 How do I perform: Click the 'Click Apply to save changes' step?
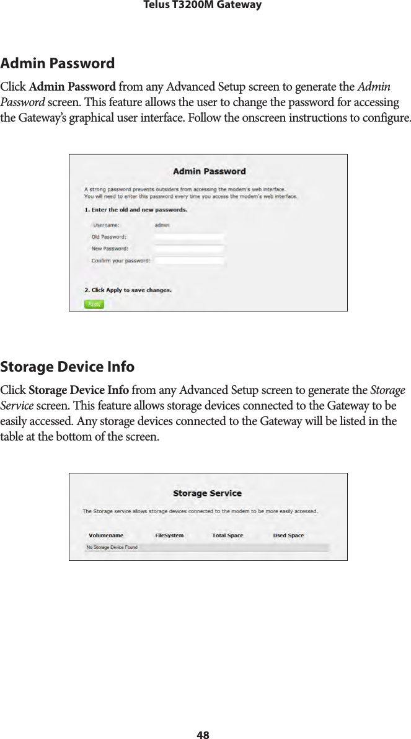(128, 290)
